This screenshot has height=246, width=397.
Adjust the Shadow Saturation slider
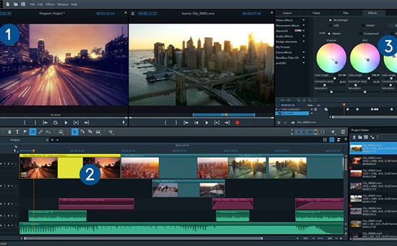click(x=331, y=92)
